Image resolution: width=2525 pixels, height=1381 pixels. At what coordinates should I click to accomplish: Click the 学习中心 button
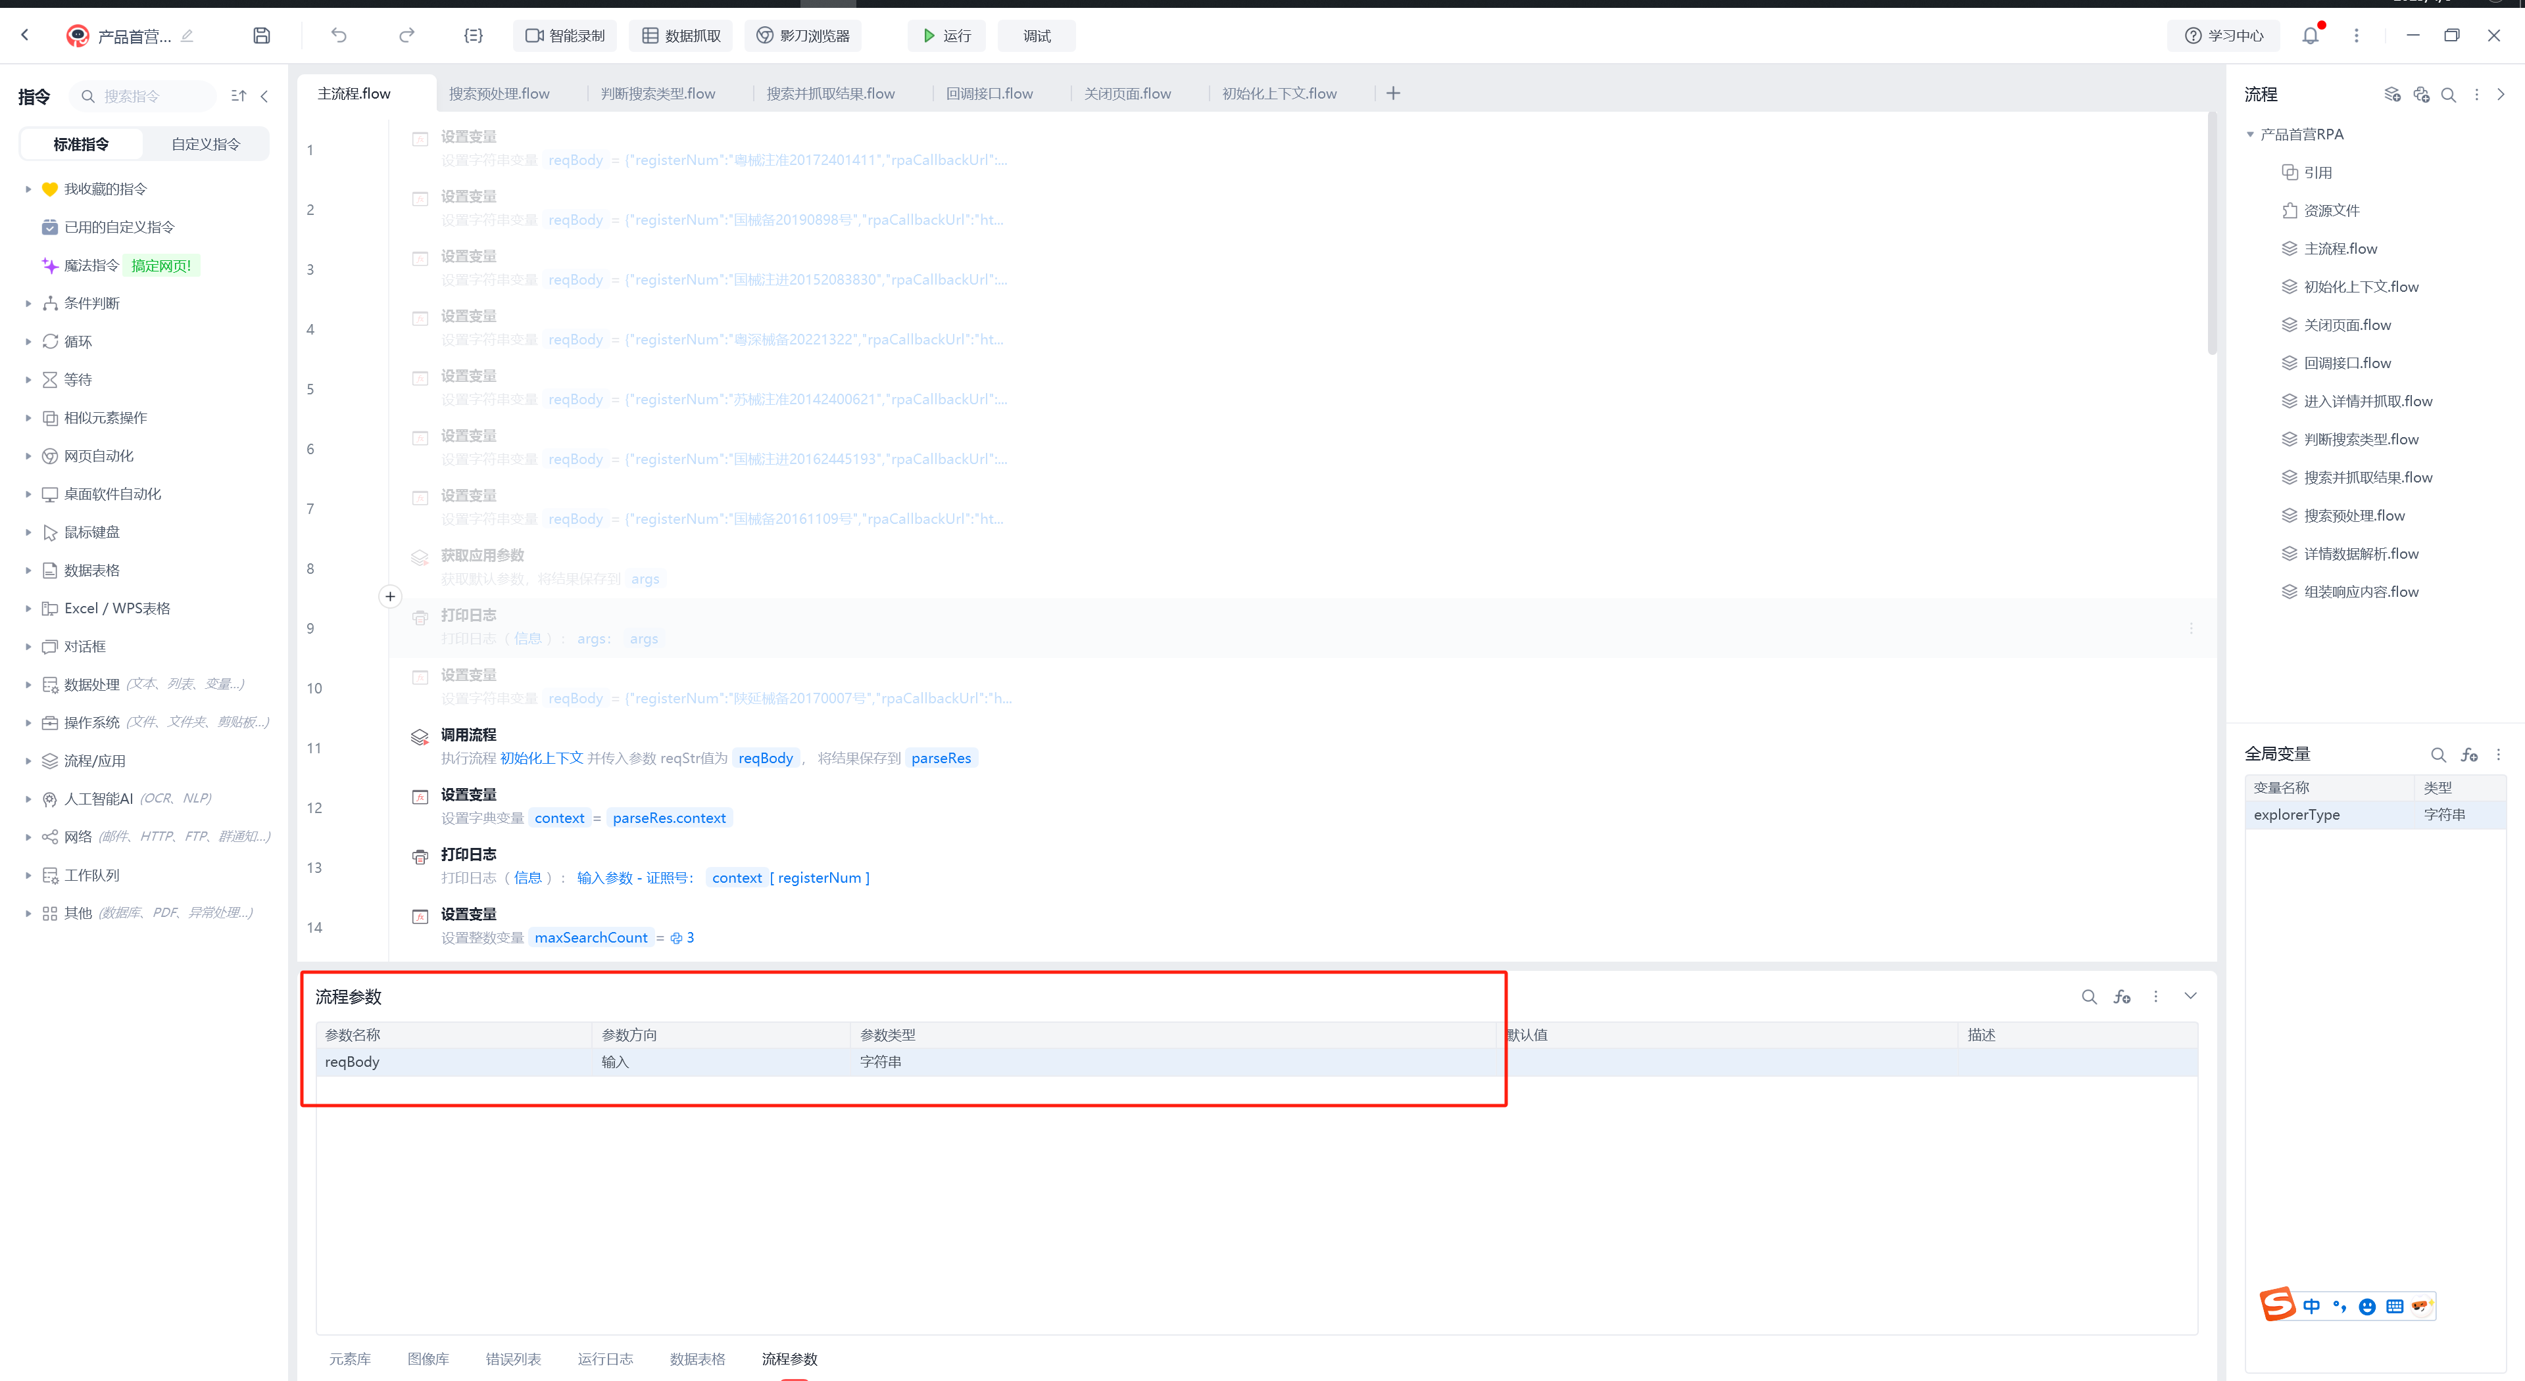point(2224,35)
